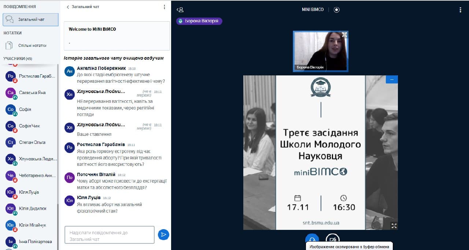469x250 pixels.
Task: Click the НОТАТКИ heading
Action: click(12, 33)
